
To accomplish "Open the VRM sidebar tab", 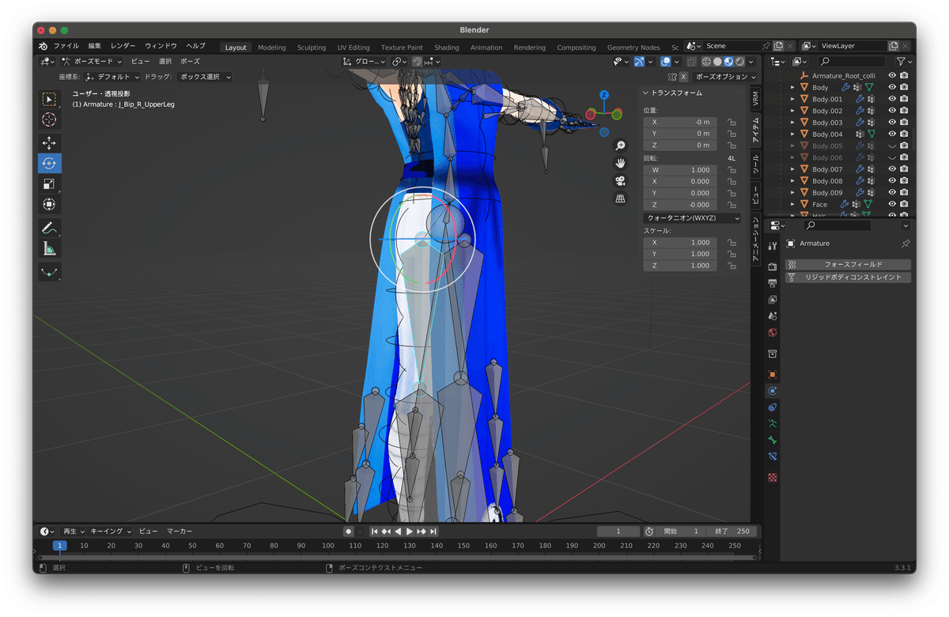I will (x=755, y=99).
